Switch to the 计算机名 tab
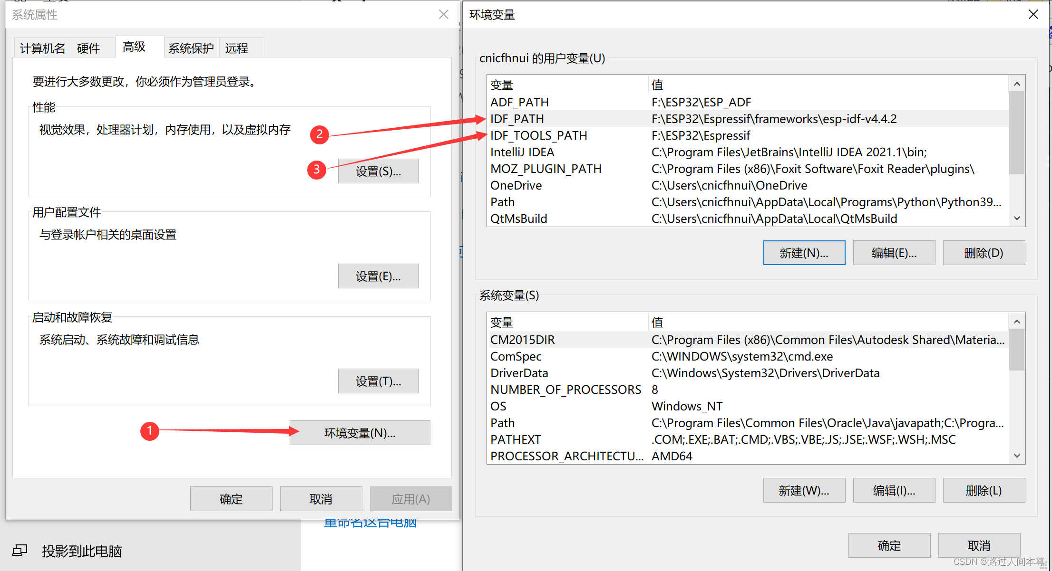Viewport: 1052px width, 571px height. tap(42, 48)
